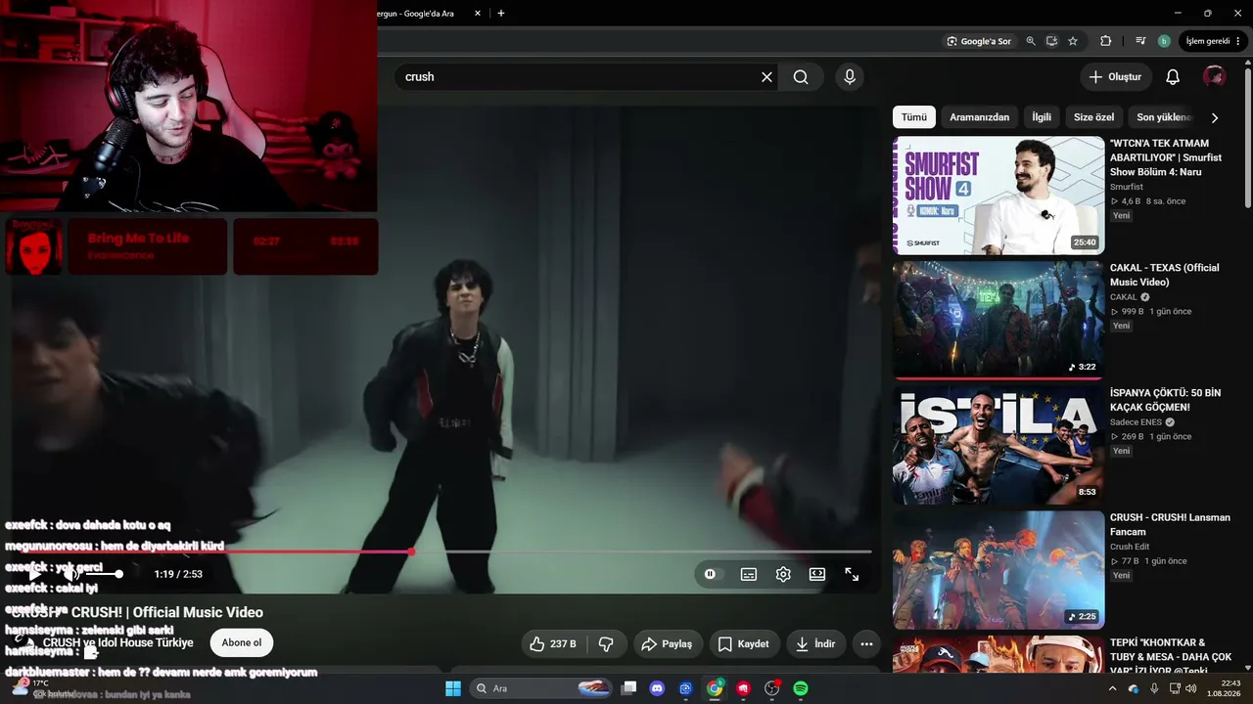1253x704 pixels.
Task: Open video player settings gear
Action: point(783,574)
